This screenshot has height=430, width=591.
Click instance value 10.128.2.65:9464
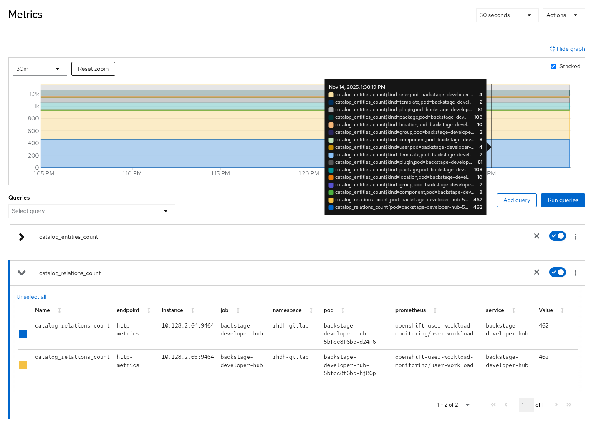[188, 357]
